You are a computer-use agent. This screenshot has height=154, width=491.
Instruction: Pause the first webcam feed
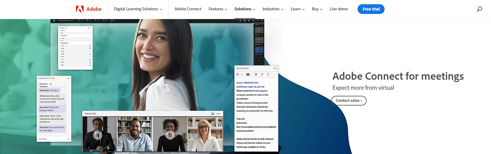pos(98,135)
